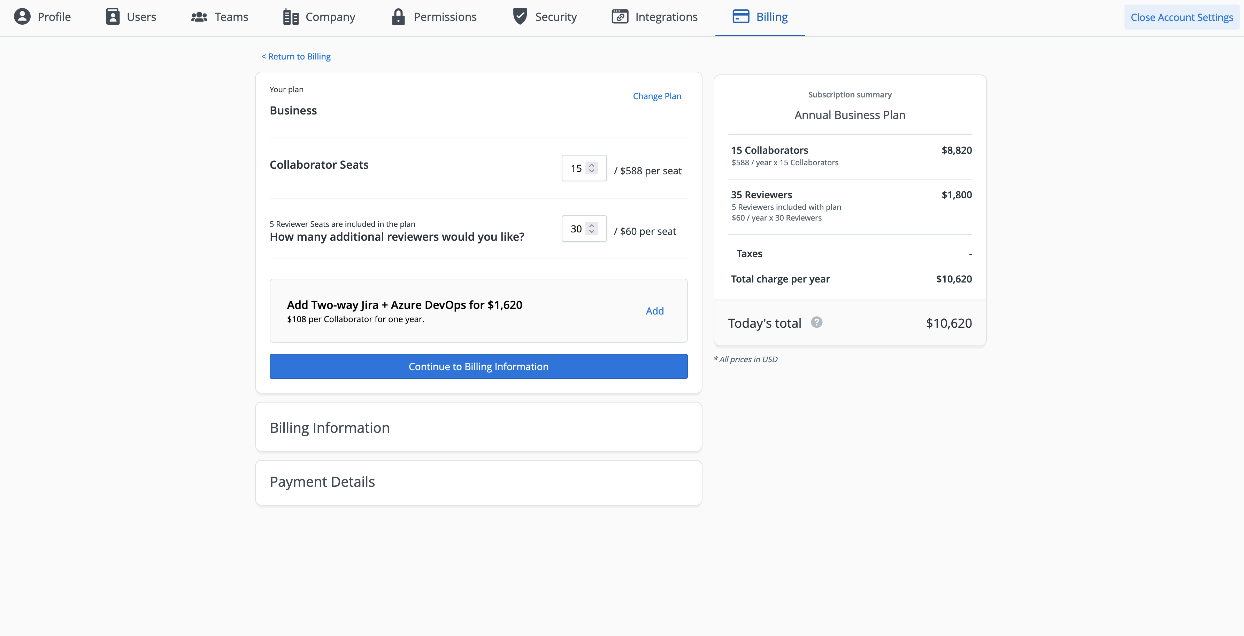The height and width of the screenshot is (636, 1244).
Task: Go back via Return to Billing
Action: [x=295, y=56]
